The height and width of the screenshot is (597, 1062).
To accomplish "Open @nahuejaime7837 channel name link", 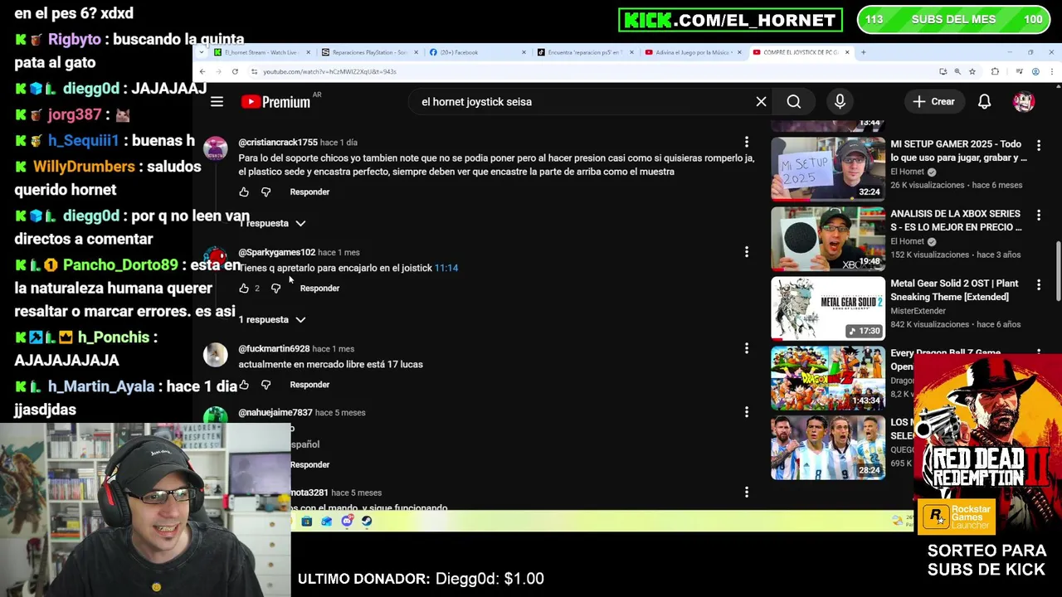I will click(x=275, y=412).
